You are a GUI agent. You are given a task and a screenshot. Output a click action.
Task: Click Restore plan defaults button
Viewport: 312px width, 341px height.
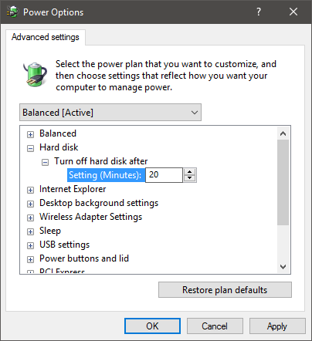[225, 290]
